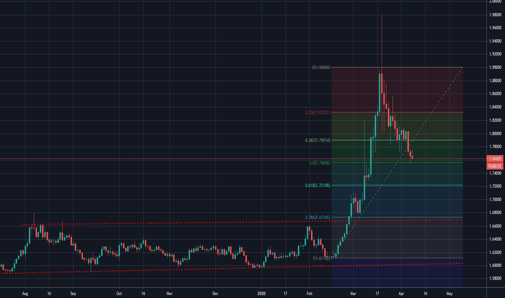Select the 0.5(1.75606) Fibonacci label
505x298 pixels.
[320, 163]
